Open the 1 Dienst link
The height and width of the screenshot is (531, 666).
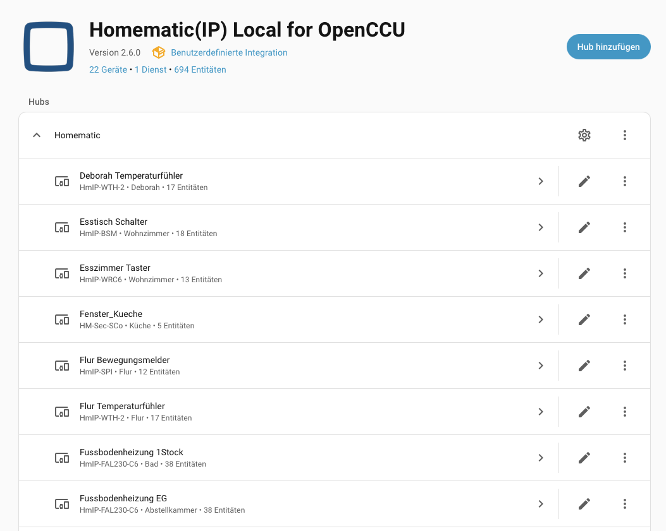tap(151, 69)
